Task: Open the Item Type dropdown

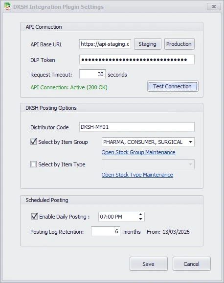Action: pyautogui.click(x=148, y=164)
